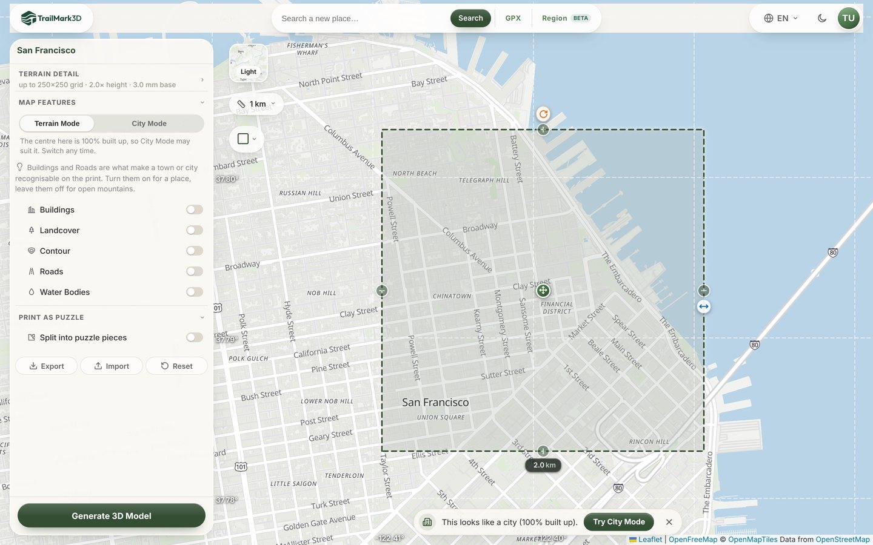
Task: Expand the Terrain Detail section
Action: (x=112, y=79)
